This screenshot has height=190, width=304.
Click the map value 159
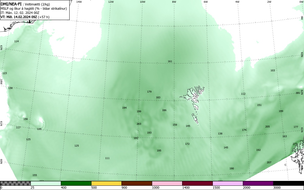[x=175, y=125]
